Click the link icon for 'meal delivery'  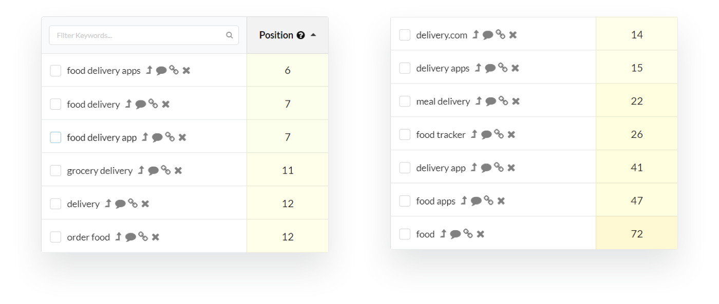503,102
